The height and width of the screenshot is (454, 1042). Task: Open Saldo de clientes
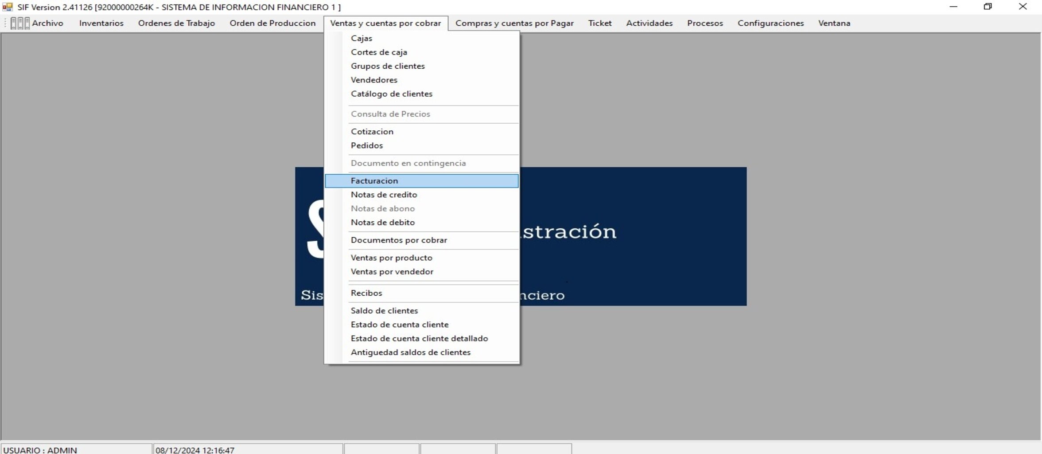[x=422, y=311]
